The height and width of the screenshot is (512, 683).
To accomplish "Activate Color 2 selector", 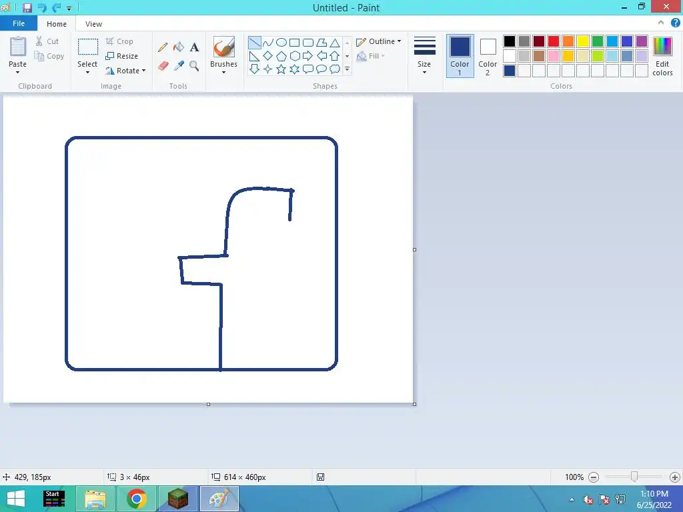I will pyautogui.click(x=488, y=56).
